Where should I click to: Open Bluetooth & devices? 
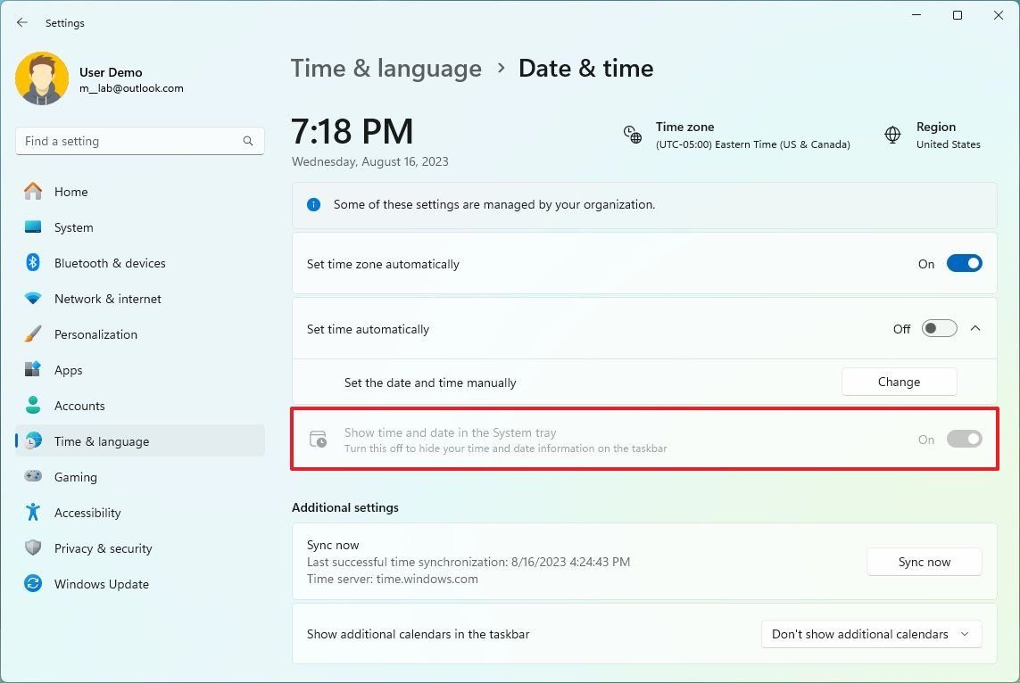click(140, 262)
